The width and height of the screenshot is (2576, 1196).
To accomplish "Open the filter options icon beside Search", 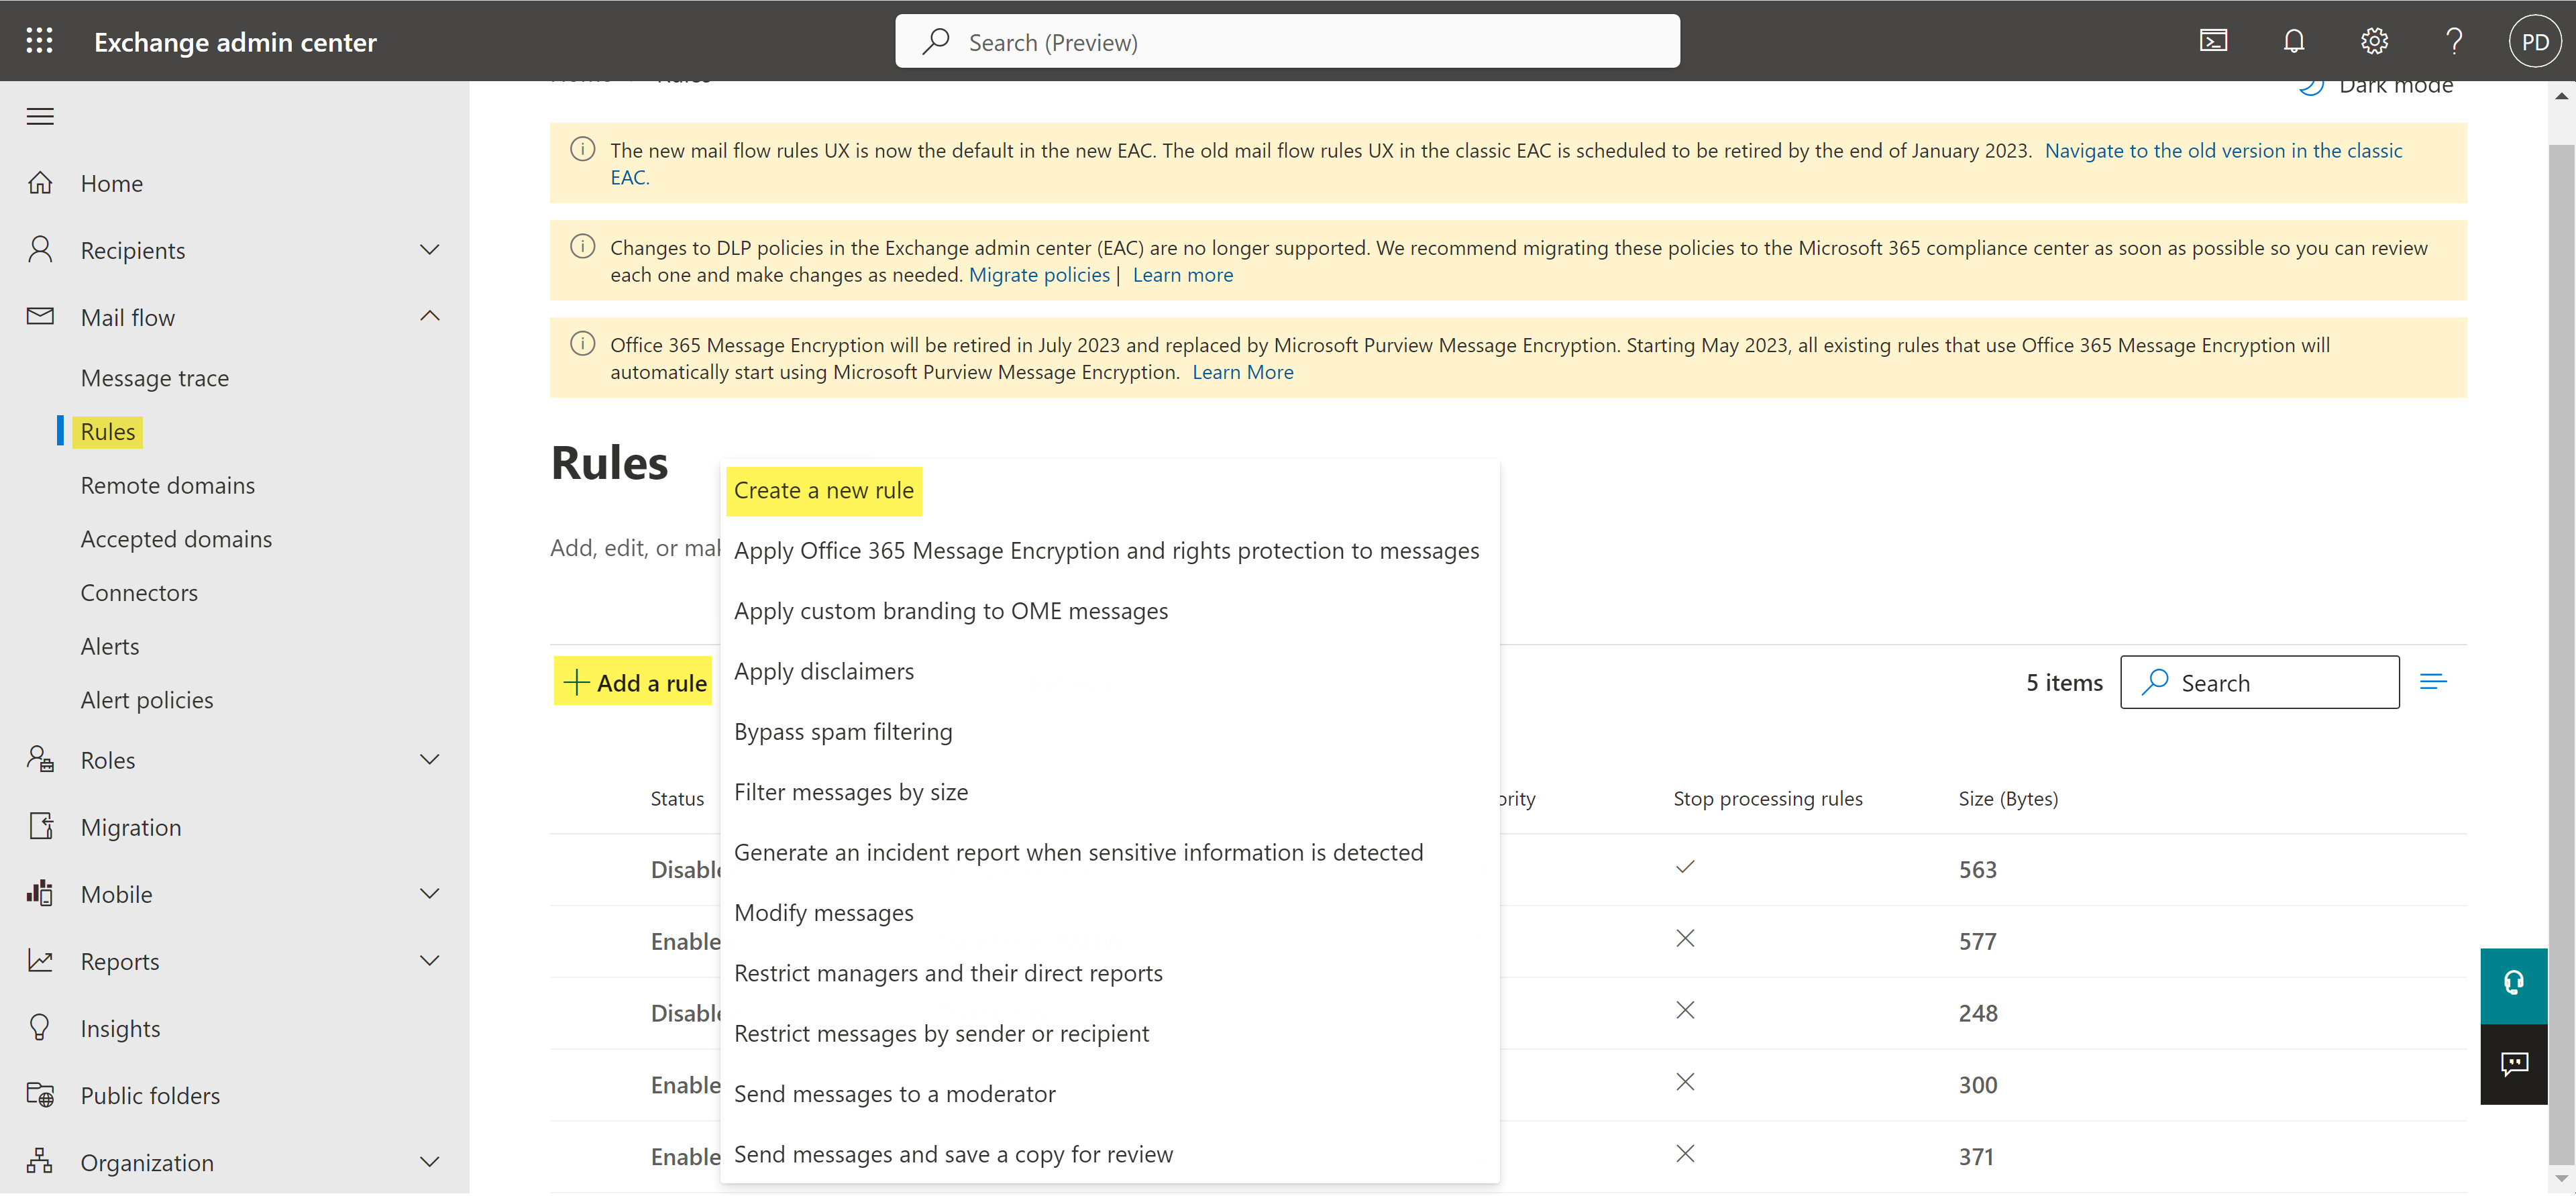I will [2433, 682].
